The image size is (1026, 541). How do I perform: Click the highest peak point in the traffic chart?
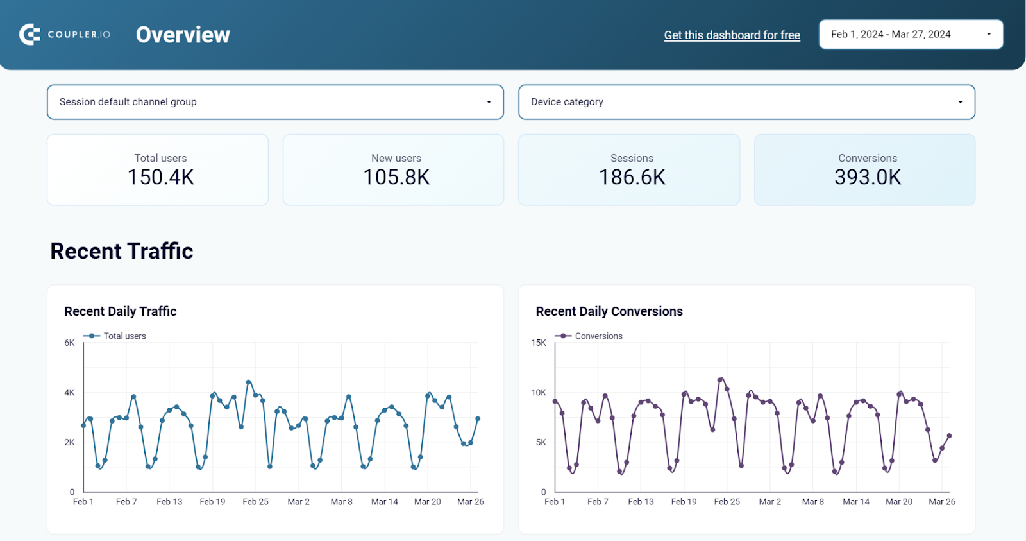249,382
